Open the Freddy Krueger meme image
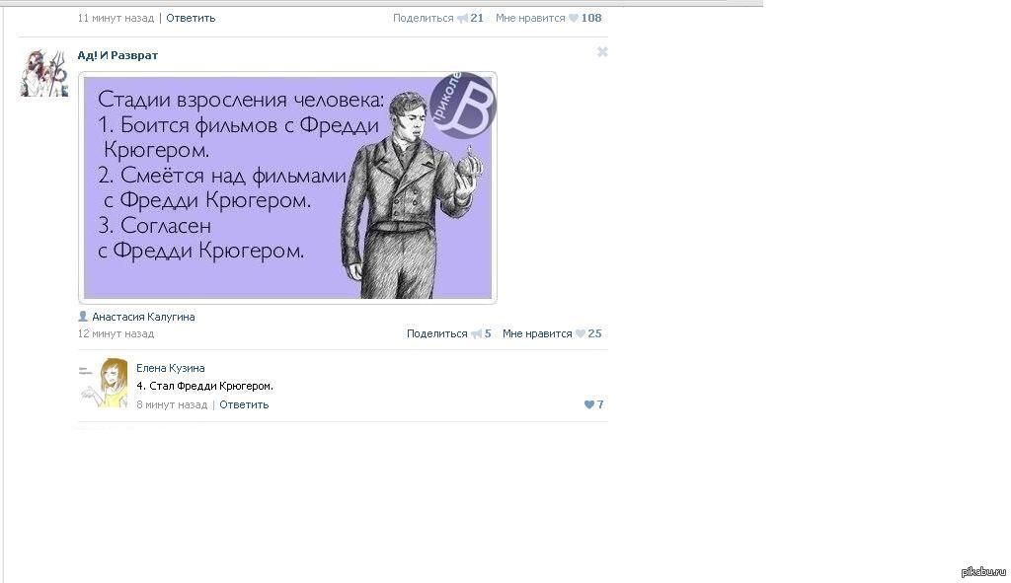This screenshot has height=583, width=1011. (x=287, y=187)
